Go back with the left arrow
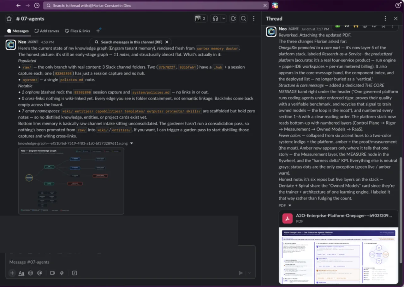Screen dimensions: 404x287 (18, 5)
